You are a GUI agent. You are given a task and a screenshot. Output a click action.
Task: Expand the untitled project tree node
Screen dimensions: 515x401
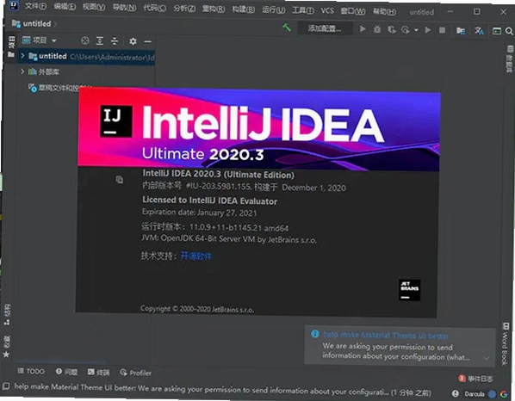point(22,56)
